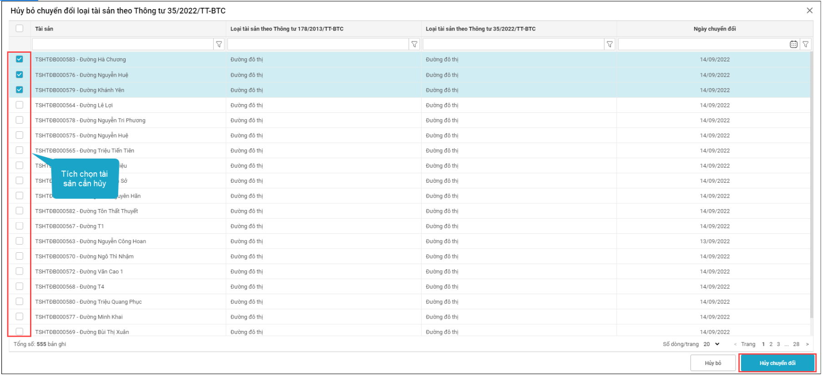Select checkbox for Đường Tôn Thất Thuyết

click(x=19, y=211)
